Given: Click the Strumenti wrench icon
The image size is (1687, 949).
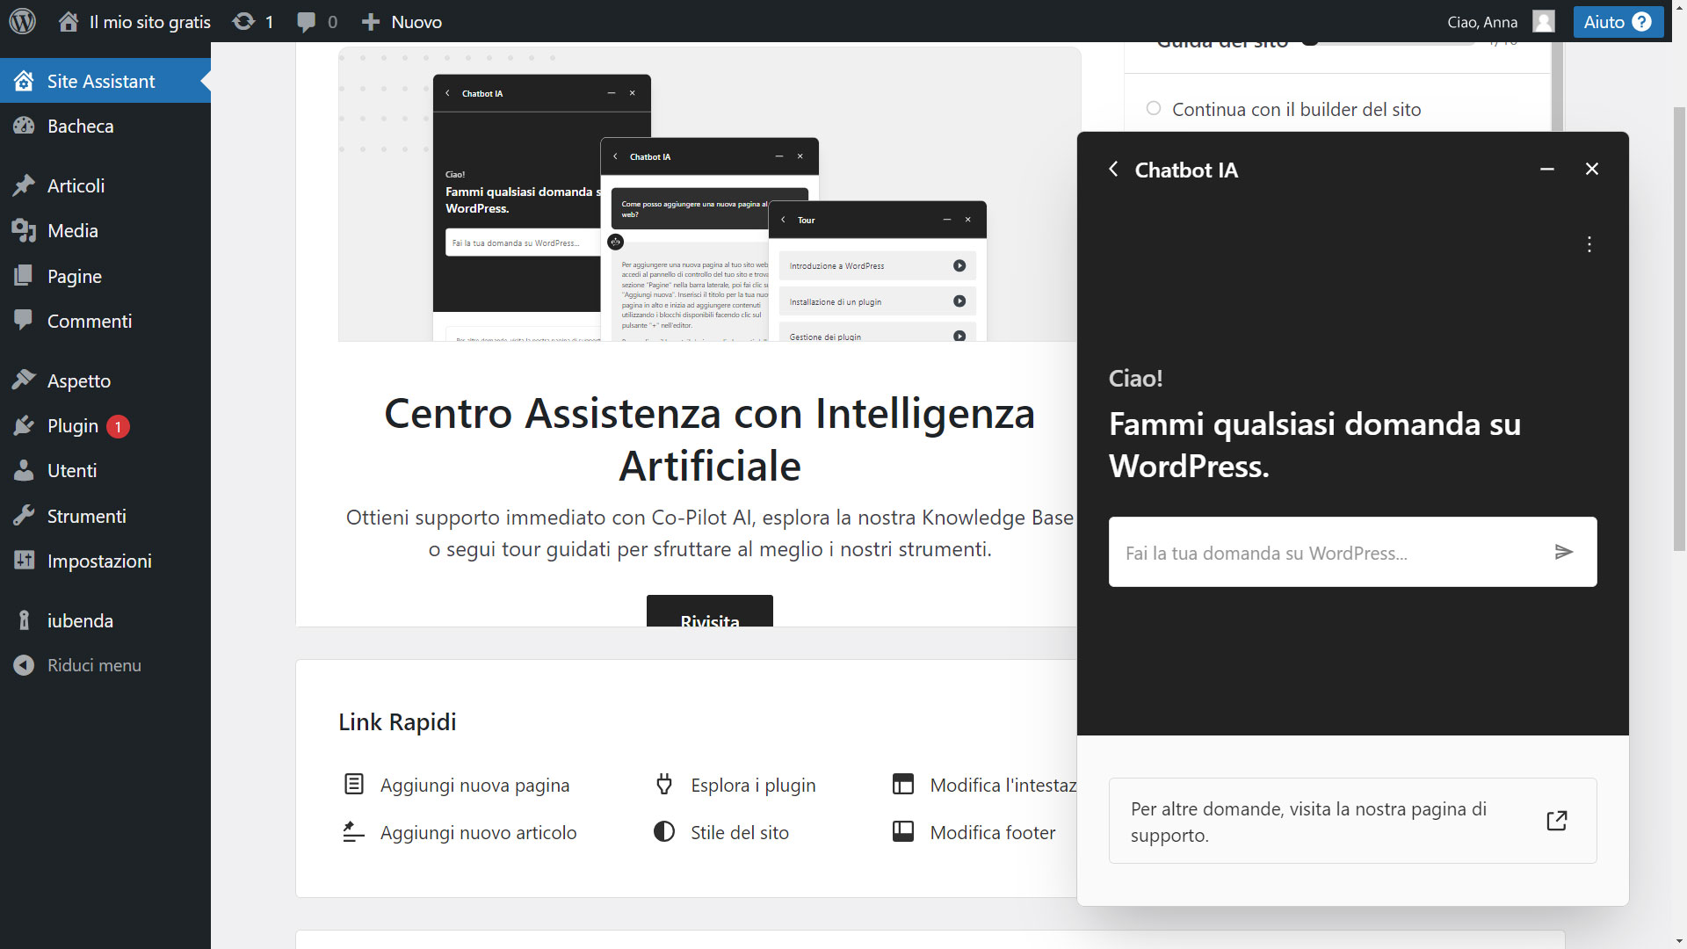Looking at the screenshot, I should coord(24,516).
